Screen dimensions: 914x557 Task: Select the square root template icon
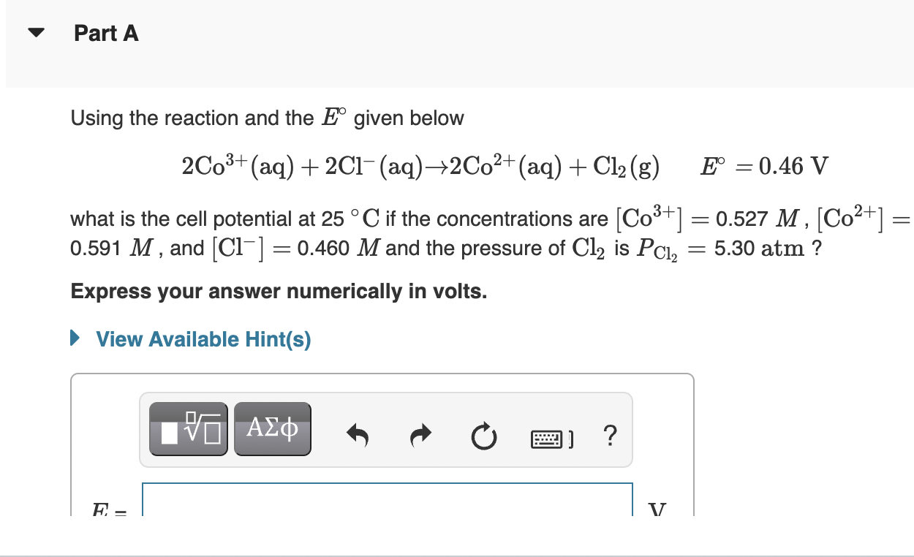[188, 429]
